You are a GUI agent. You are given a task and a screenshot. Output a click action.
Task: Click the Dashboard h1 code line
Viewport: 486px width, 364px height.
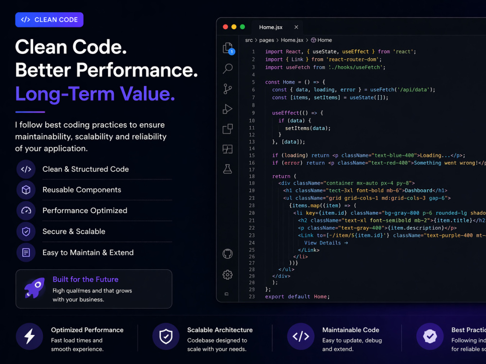coord(365,190)
